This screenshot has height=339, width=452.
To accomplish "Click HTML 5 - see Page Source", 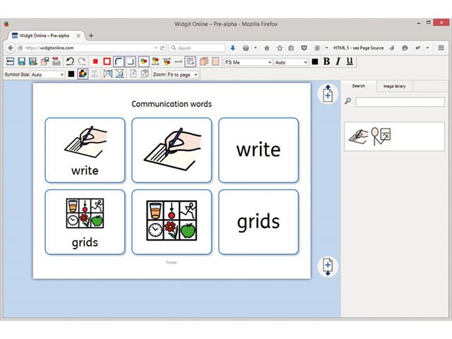I will 358,48.
